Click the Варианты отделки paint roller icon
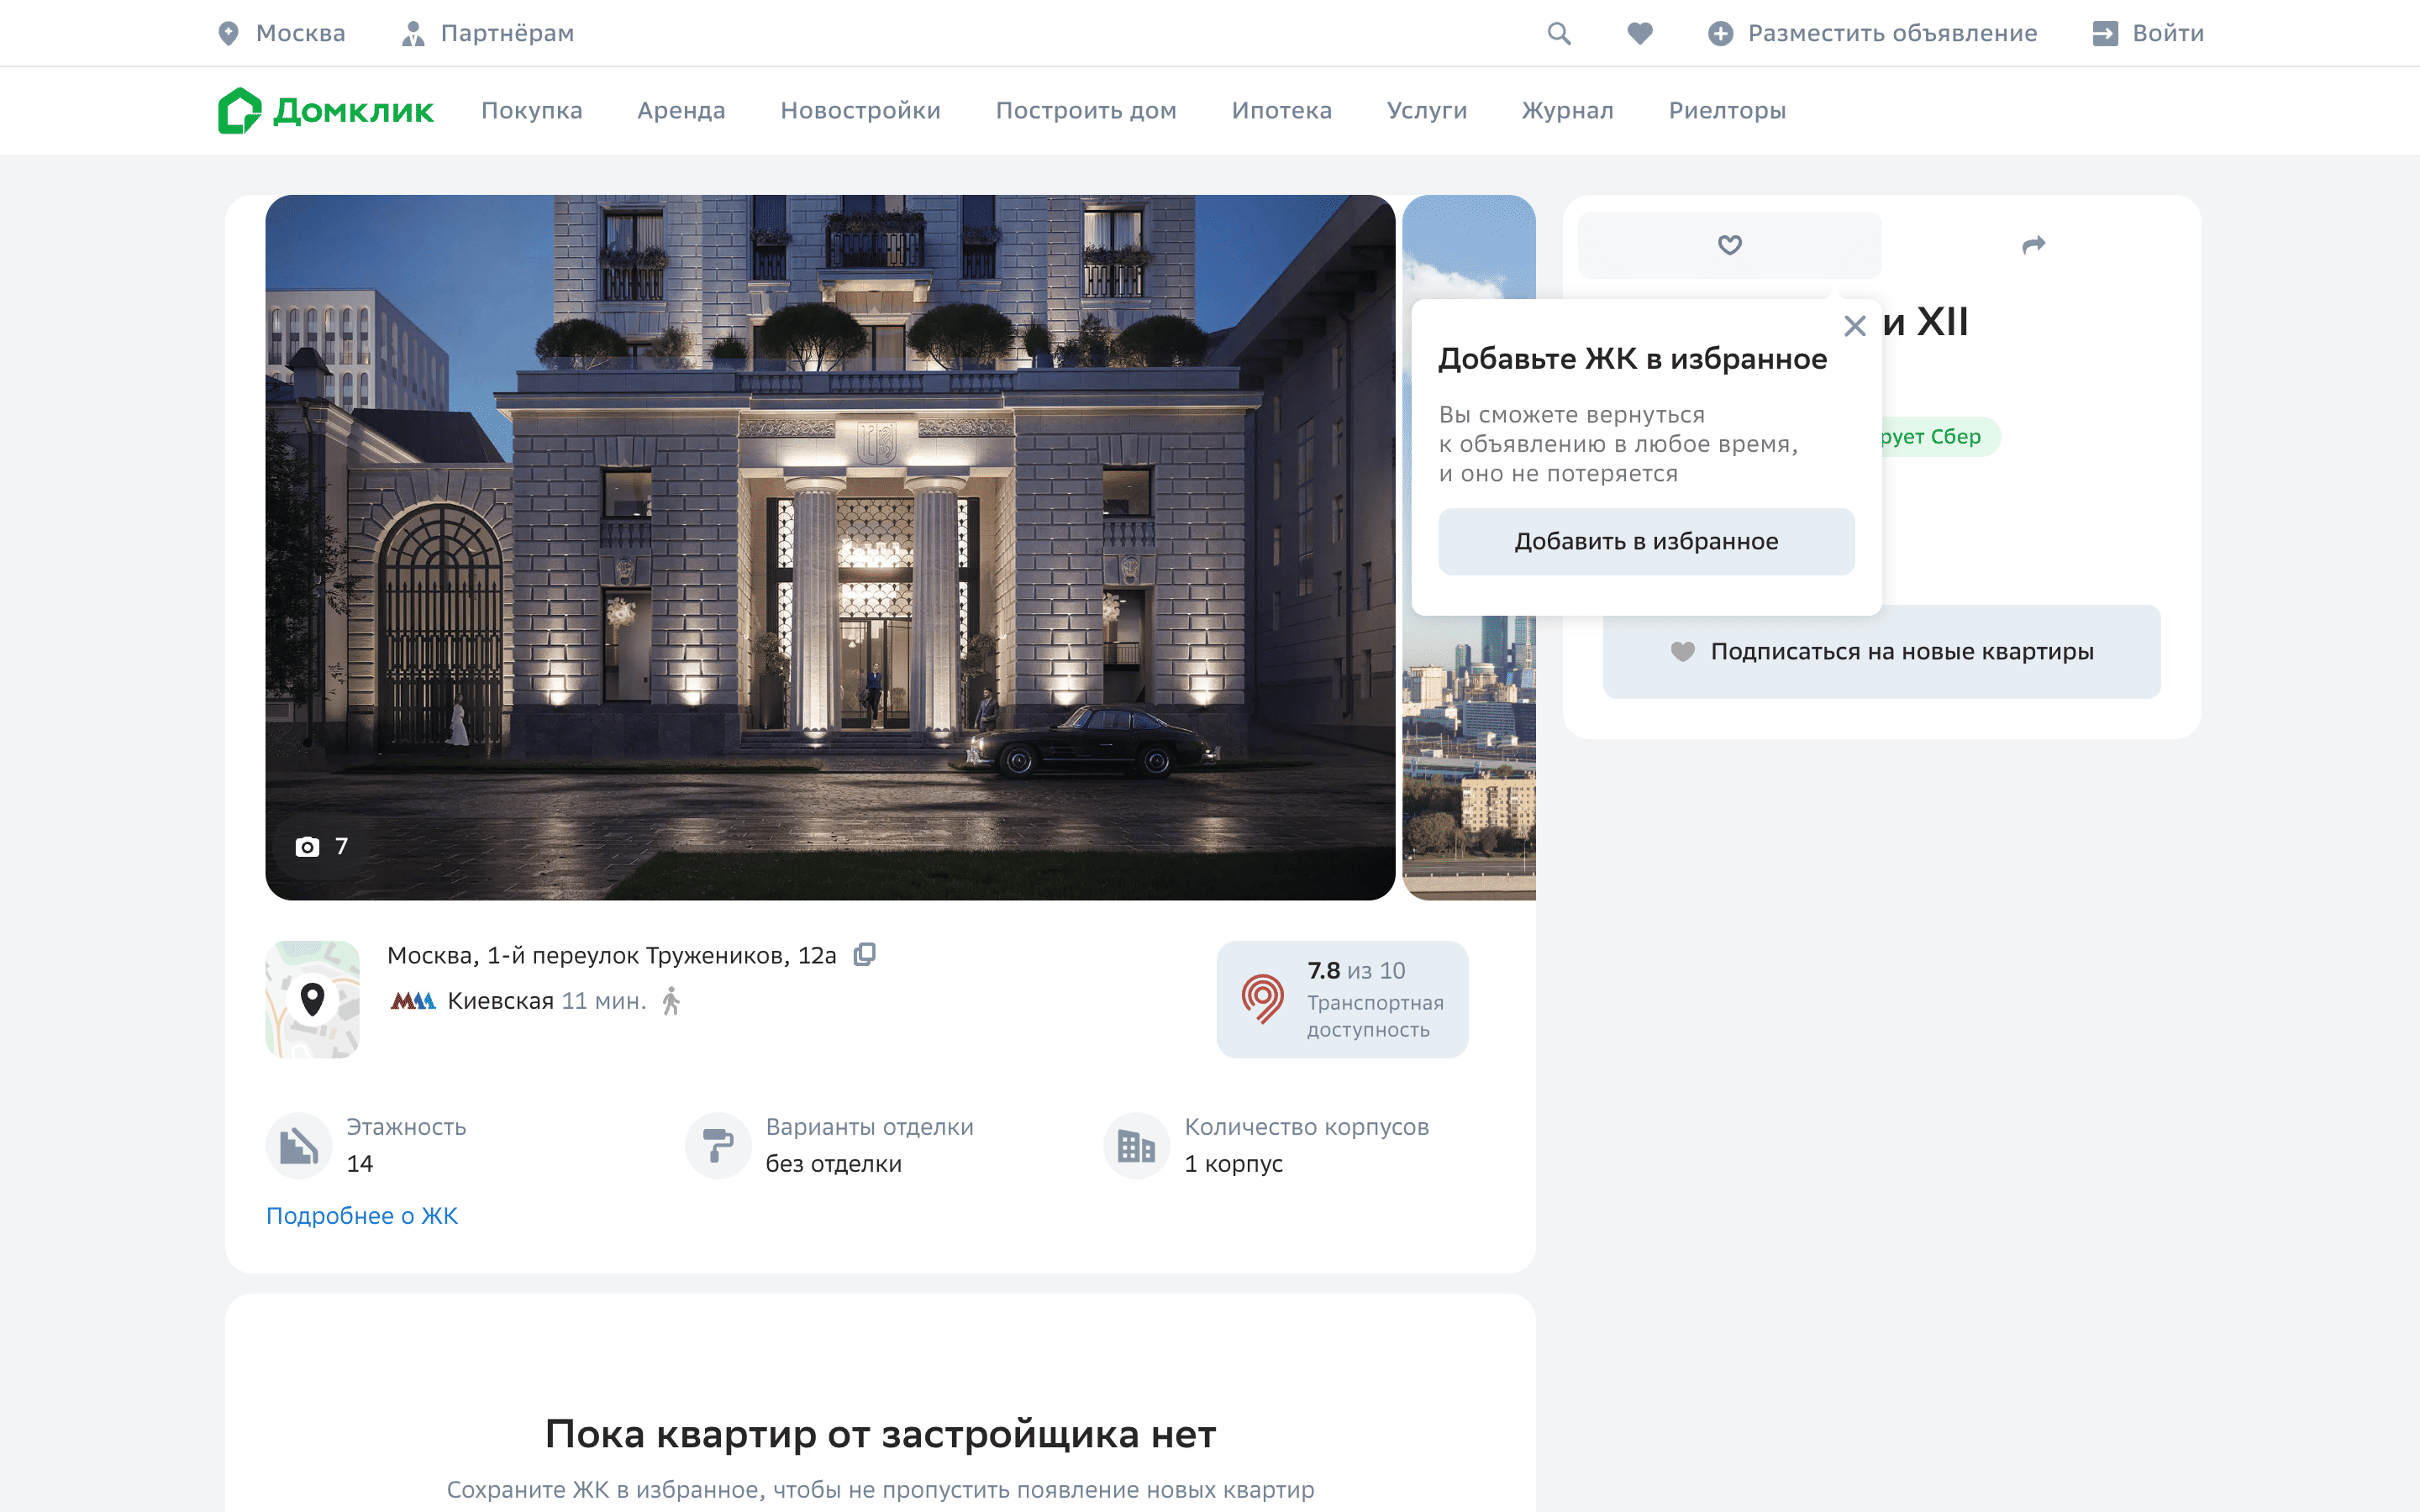 [717, 1145]
